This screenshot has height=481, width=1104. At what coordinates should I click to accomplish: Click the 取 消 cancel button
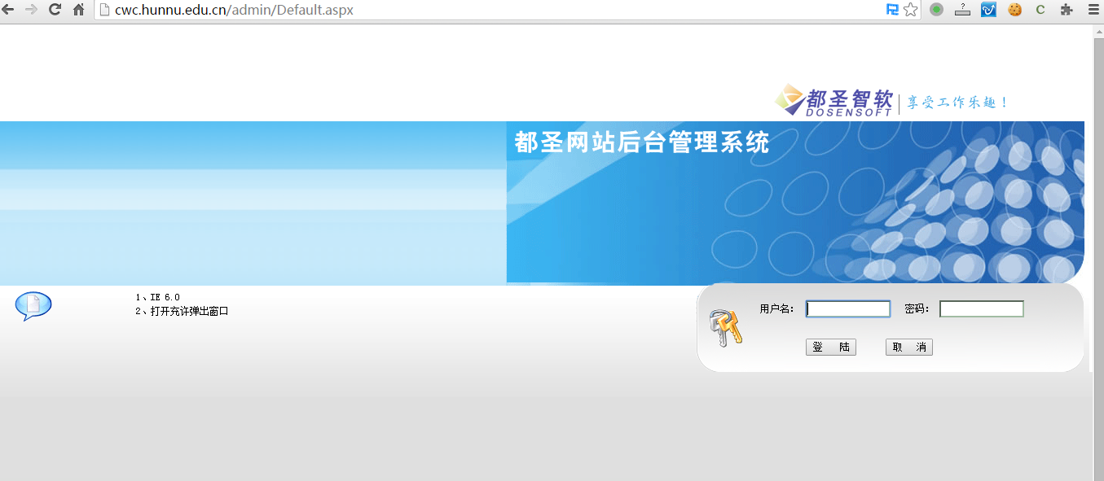(x=909, y=348)
